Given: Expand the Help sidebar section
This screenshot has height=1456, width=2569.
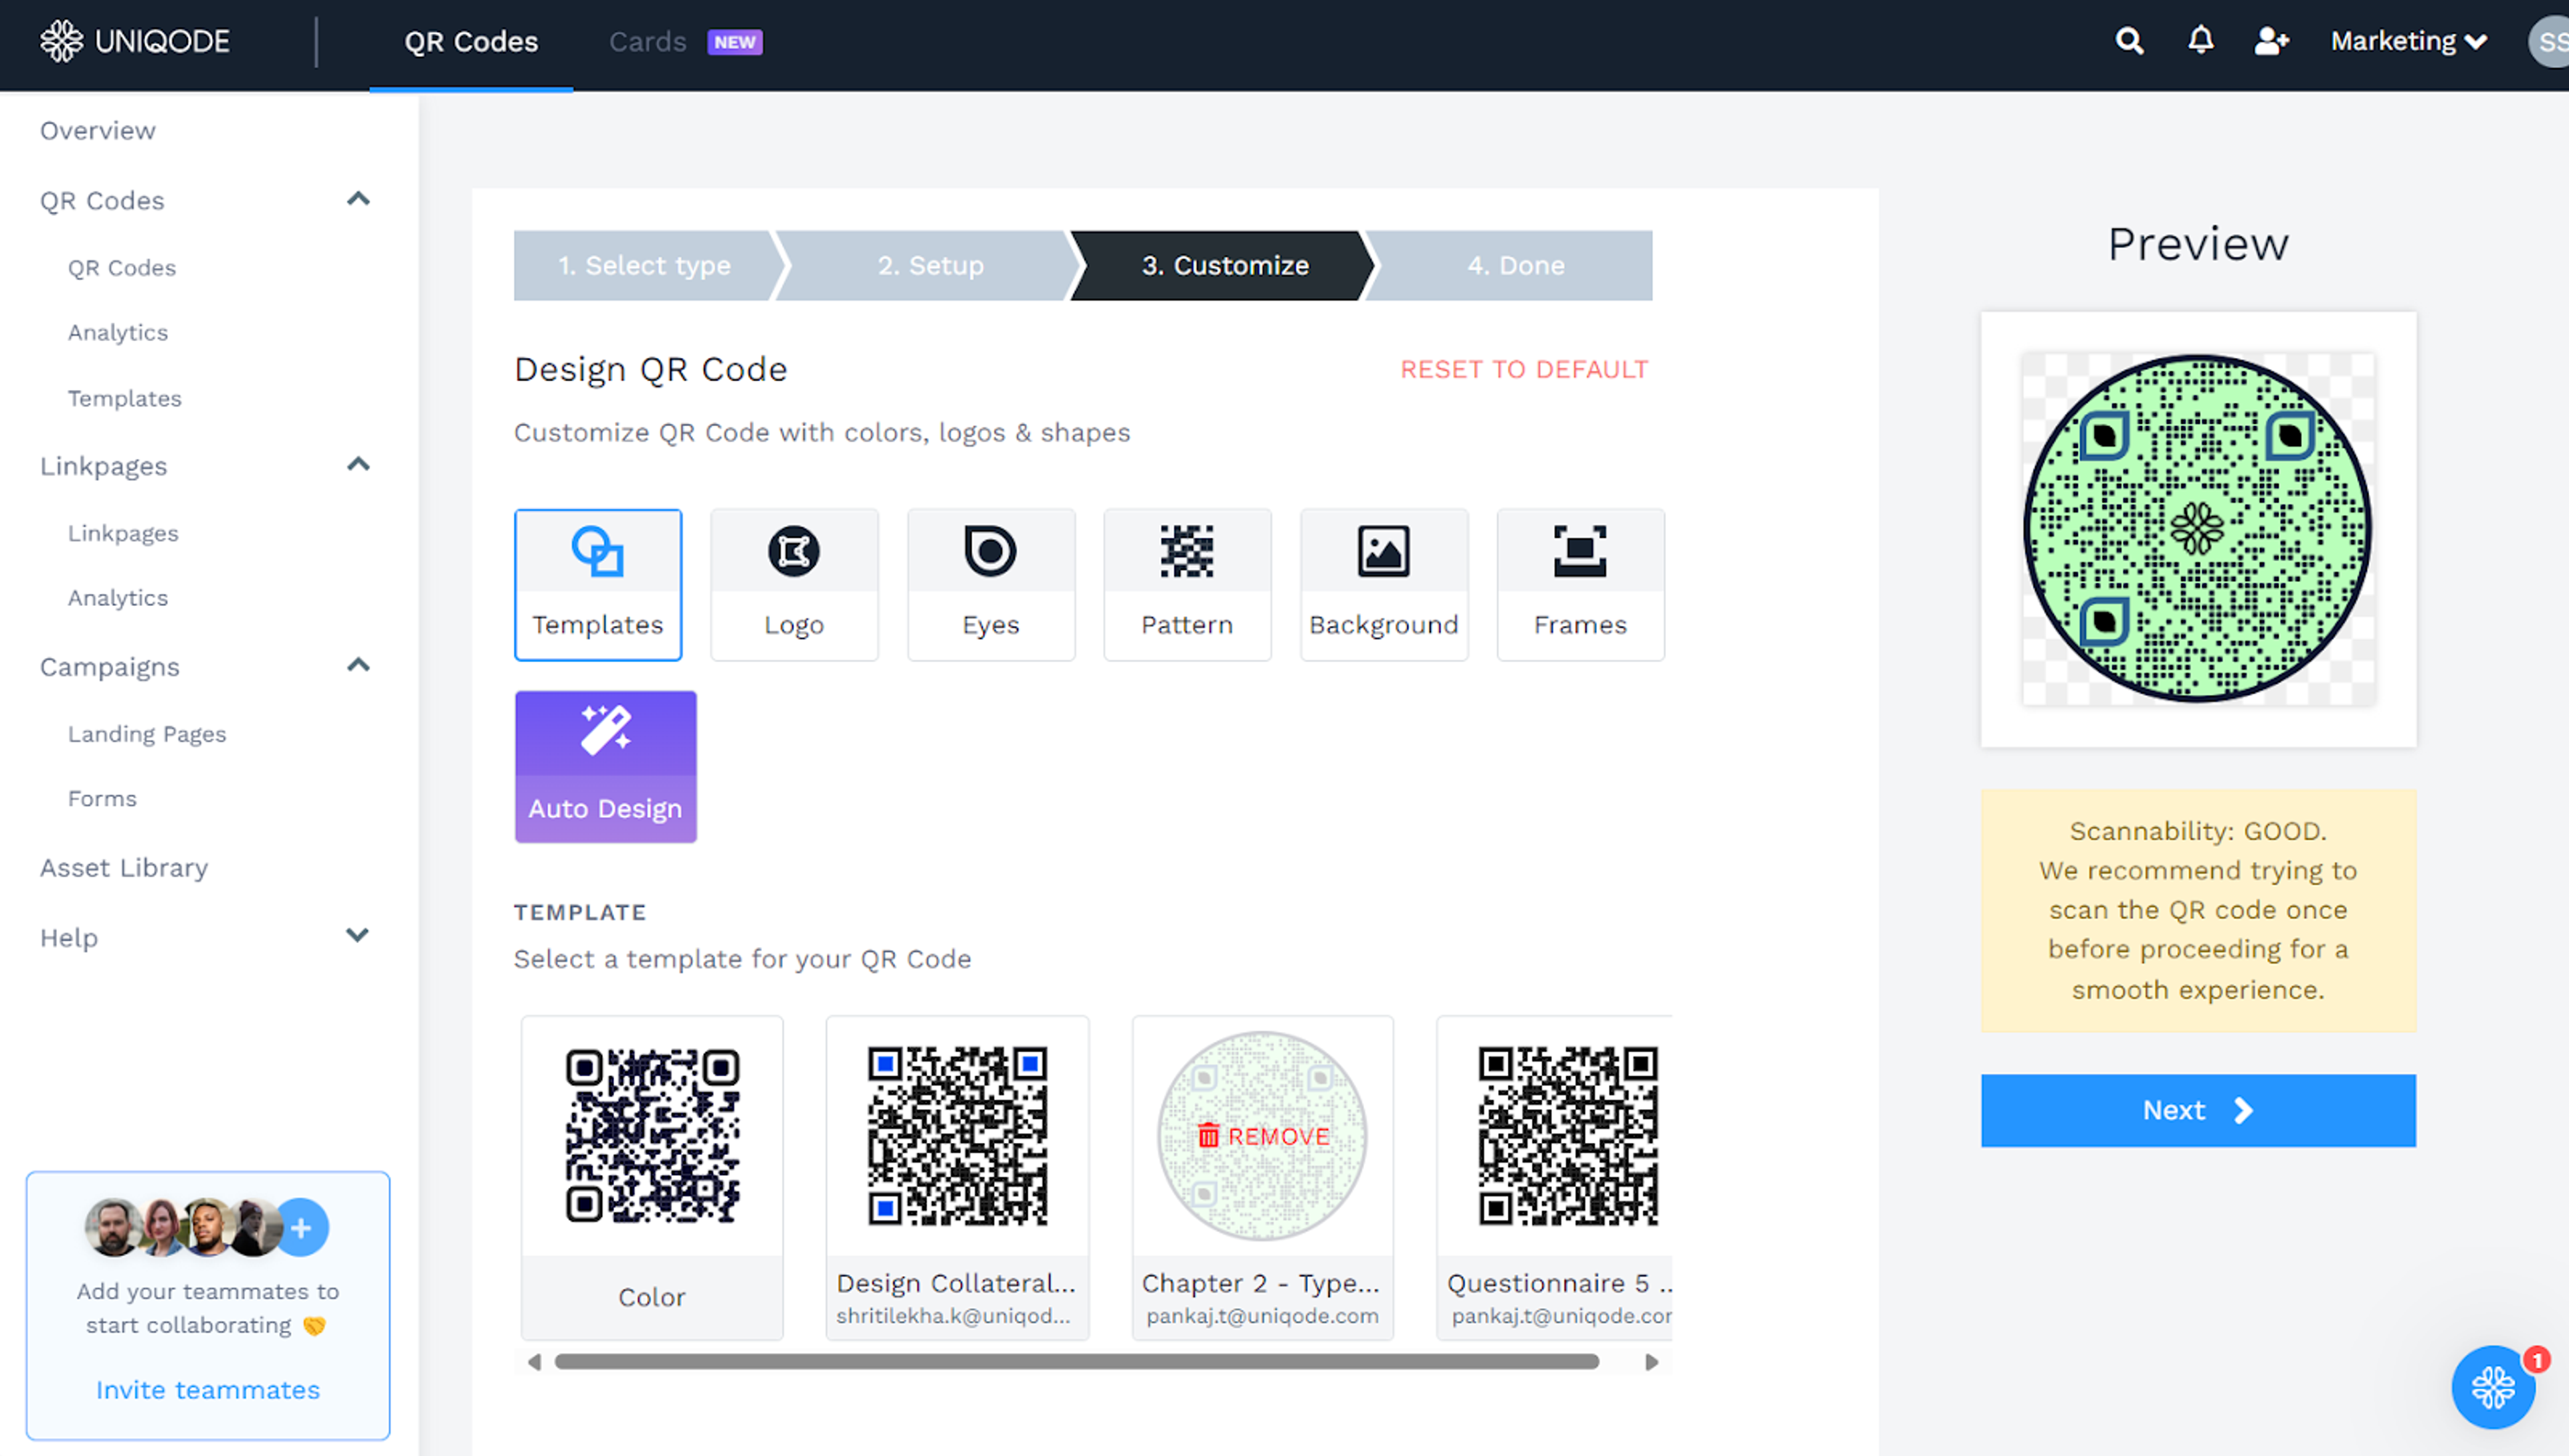Looking at the screenshot, I should pyautogui.click(x=358, y=936).
